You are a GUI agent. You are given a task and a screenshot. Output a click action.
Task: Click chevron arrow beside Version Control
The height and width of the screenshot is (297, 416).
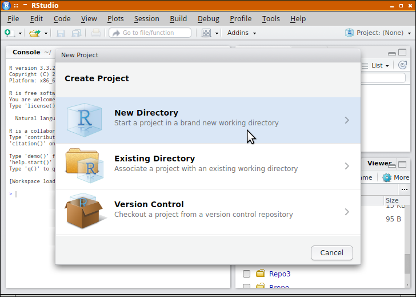[347, 212]
